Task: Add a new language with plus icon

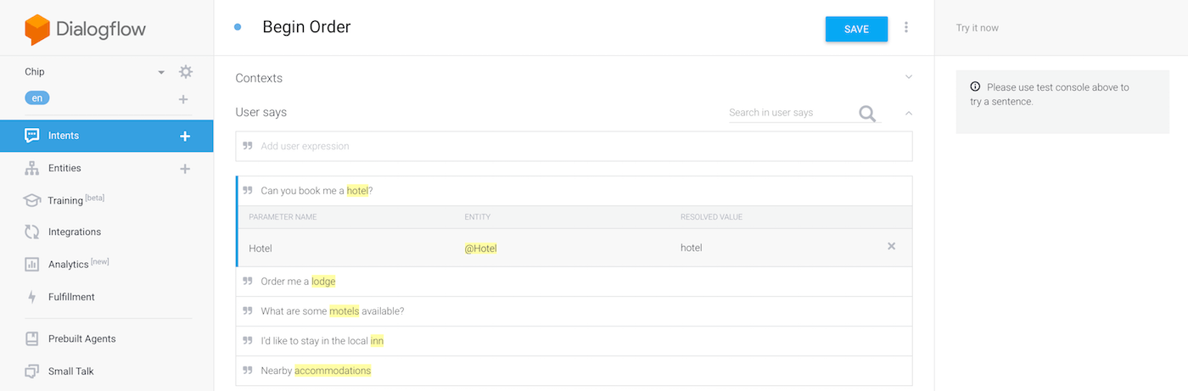Action: [x=183, y=99]
